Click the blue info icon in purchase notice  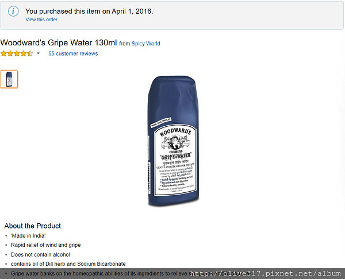pos(13,11)
